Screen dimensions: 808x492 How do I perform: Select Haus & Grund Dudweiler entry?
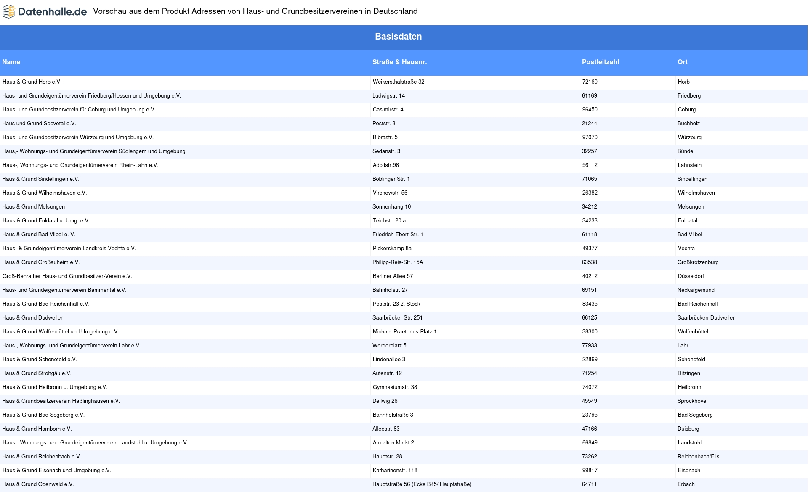[32, 318]
